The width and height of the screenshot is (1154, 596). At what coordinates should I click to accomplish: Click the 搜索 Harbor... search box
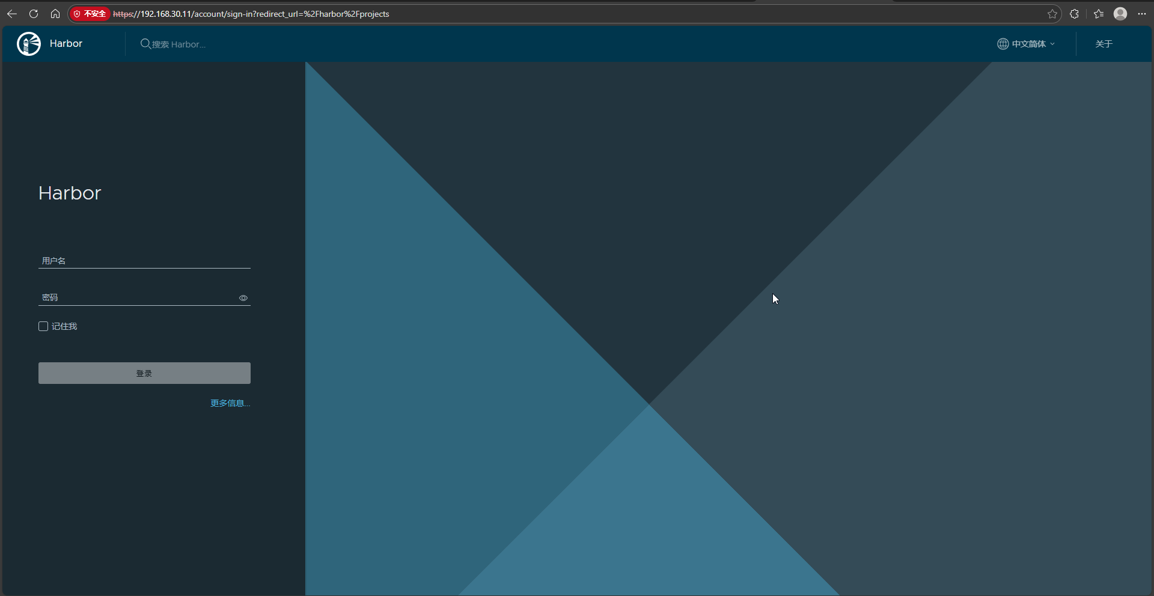click(x=179, y=44)
